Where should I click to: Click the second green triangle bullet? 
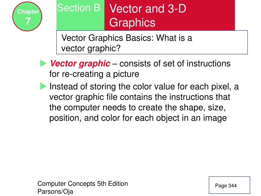[x=43, y=86]
